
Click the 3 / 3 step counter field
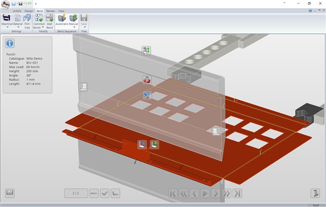pyautogui.click(x=75, y=193)
